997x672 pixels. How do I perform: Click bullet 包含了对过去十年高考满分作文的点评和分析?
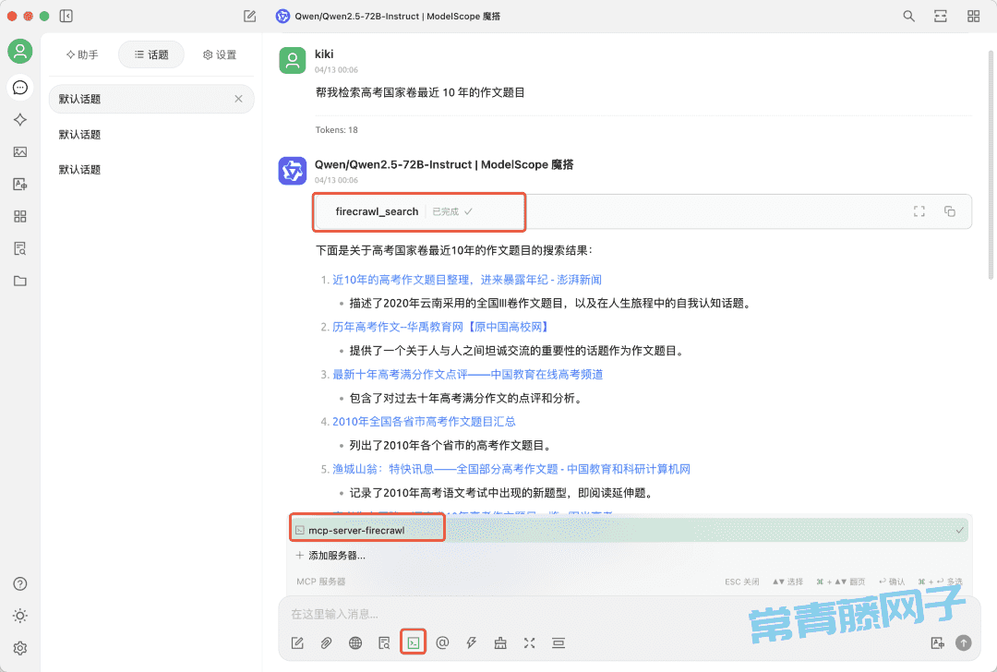click(466, 398)
